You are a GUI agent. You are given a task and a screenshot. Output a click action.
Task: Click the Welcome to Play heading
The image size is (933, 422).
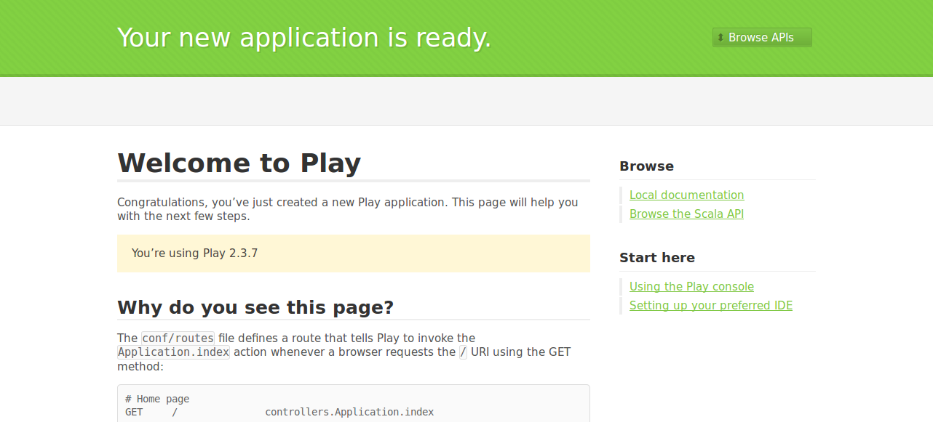(x=239, y=163)
